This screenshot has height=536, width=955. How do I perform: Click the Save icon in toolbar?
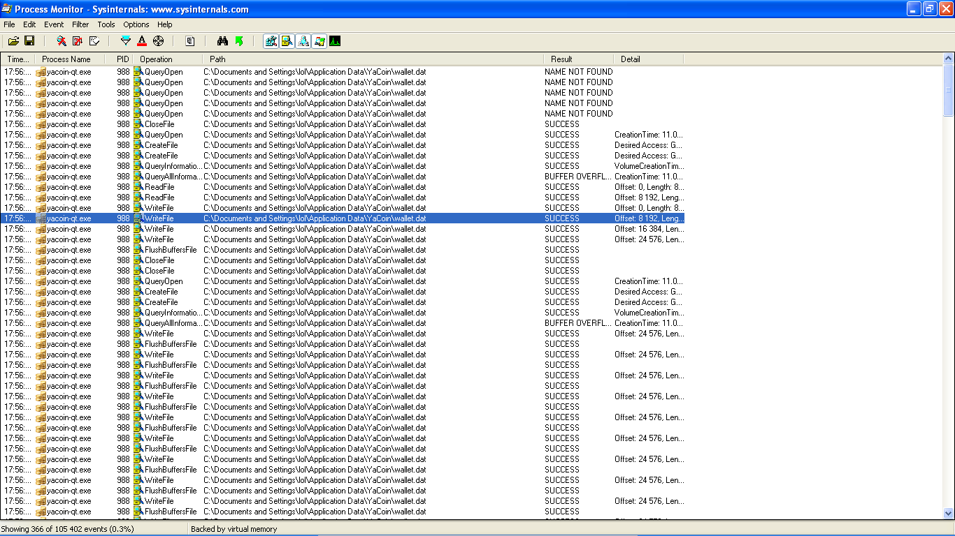(x=29, y=41)
